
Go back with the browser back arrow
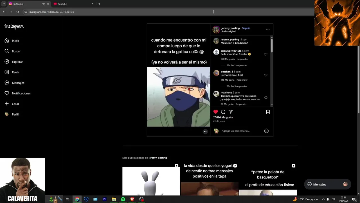4,12
